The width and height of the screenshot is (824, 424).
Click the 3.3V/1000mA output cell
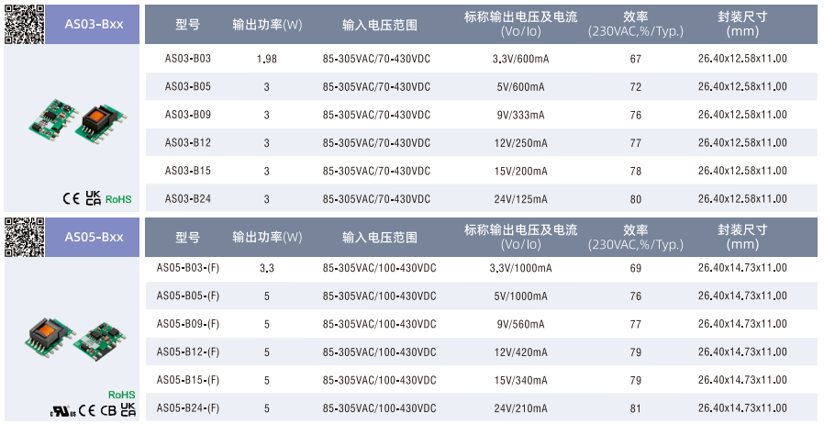[x=521, y=268]
